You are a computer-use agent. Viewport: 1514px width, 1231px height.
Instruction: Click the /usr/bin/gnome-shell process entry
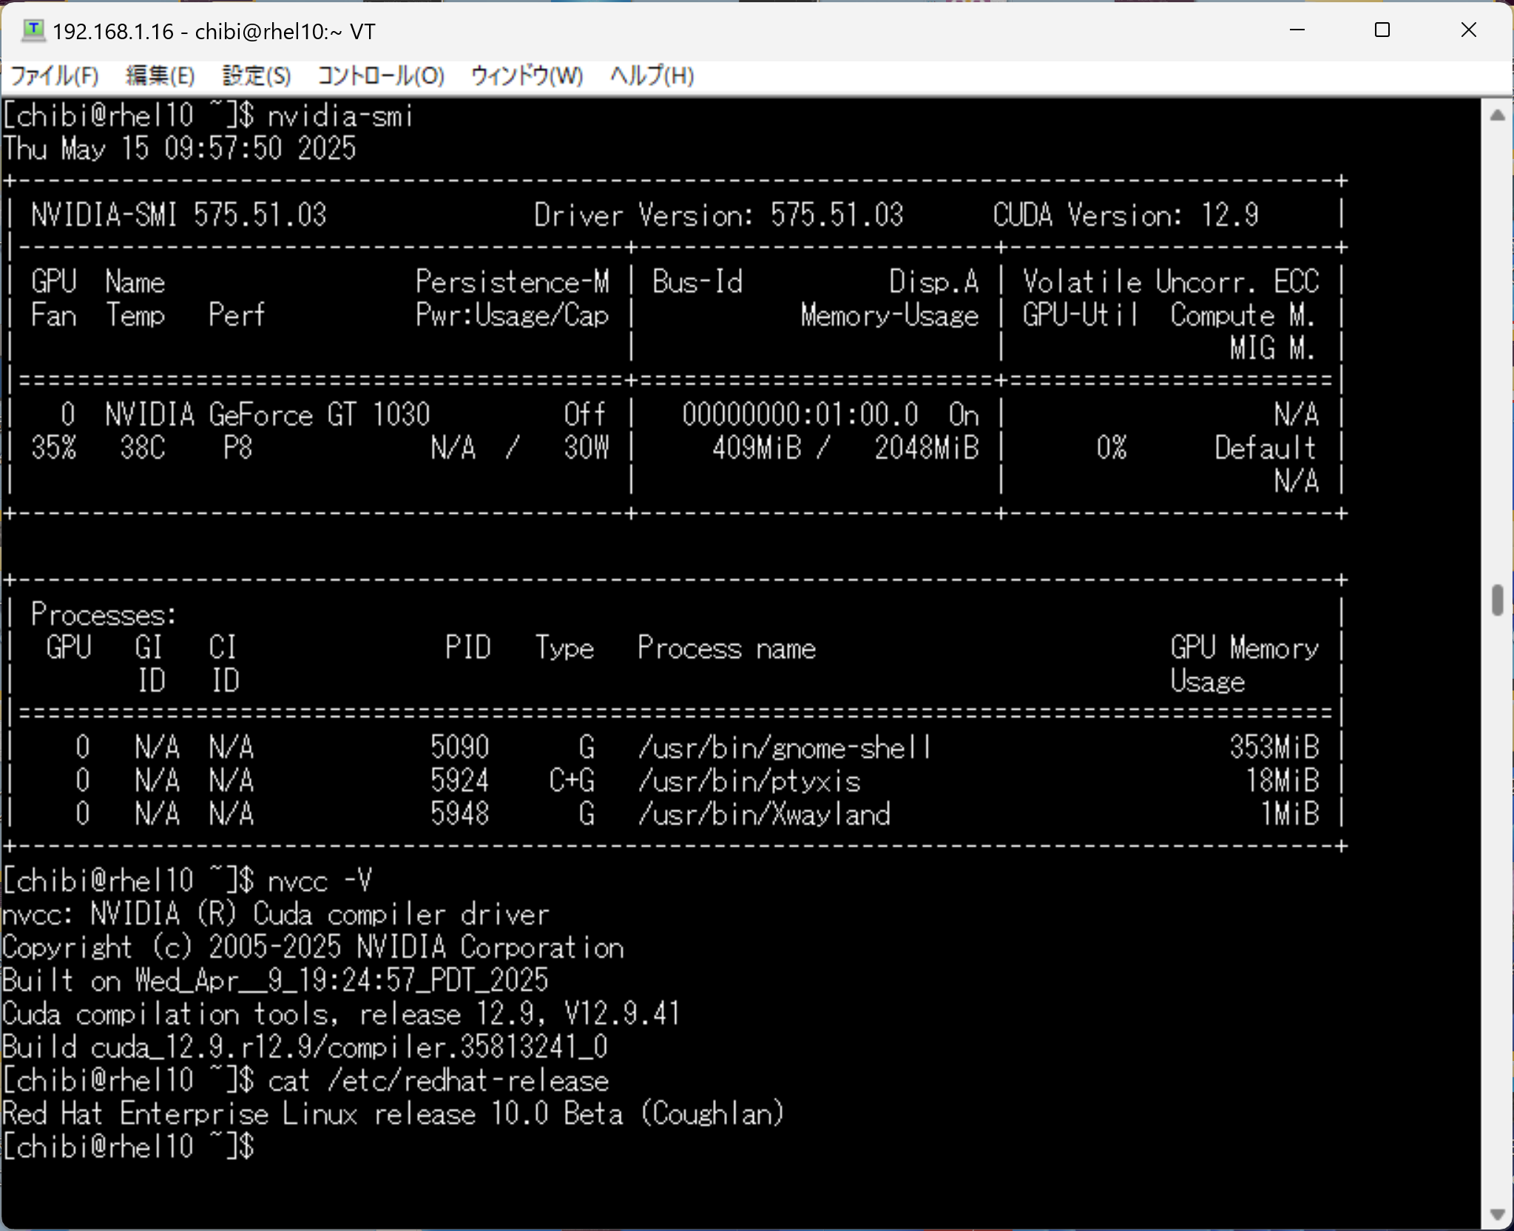(784, 748)
